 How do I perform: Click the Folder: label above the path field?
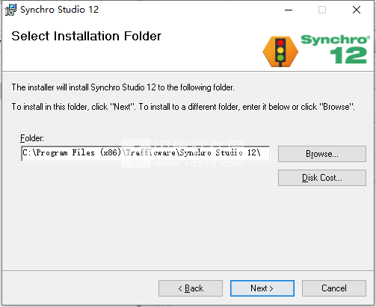(x=32, y=138)
